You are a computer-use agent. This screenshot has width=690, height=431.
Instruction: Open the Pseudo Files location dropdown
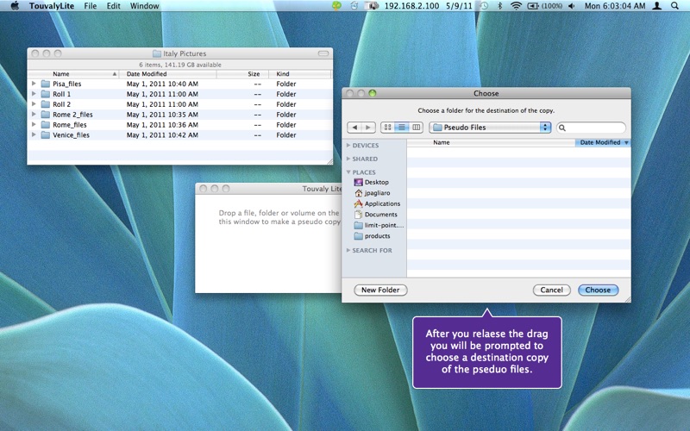click(490, 128)
